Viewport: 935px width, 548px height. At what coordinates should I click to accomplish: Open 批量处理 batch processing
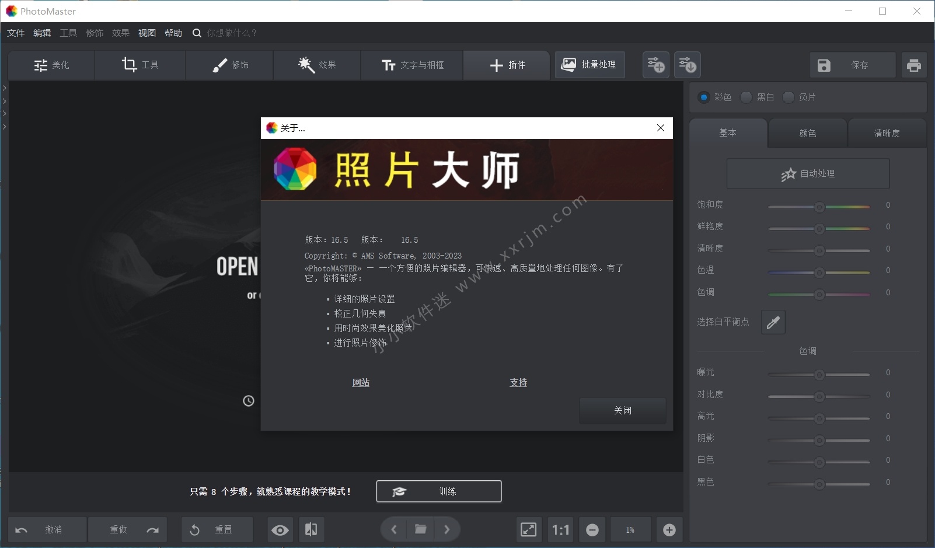click(589, 65)
